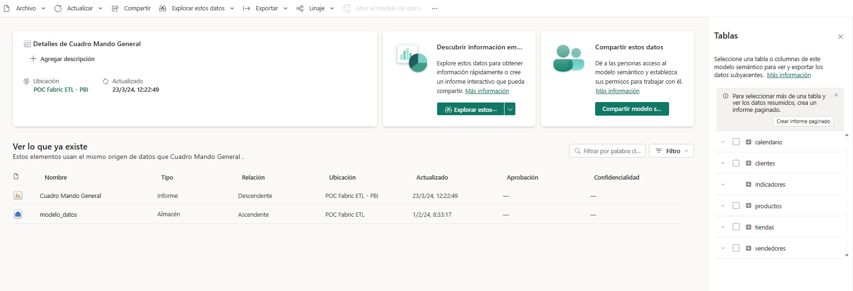This screenshot has height=291, width=853.
Task: Click the Archivo file icon
Action: pos(7,8)
